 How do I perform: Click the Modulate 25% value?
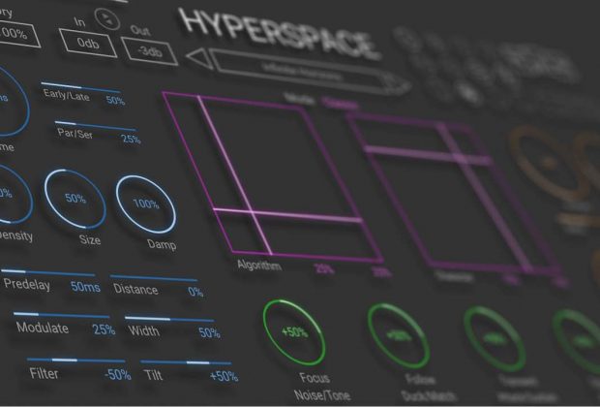pyautogui.click(x=104, y=329)
